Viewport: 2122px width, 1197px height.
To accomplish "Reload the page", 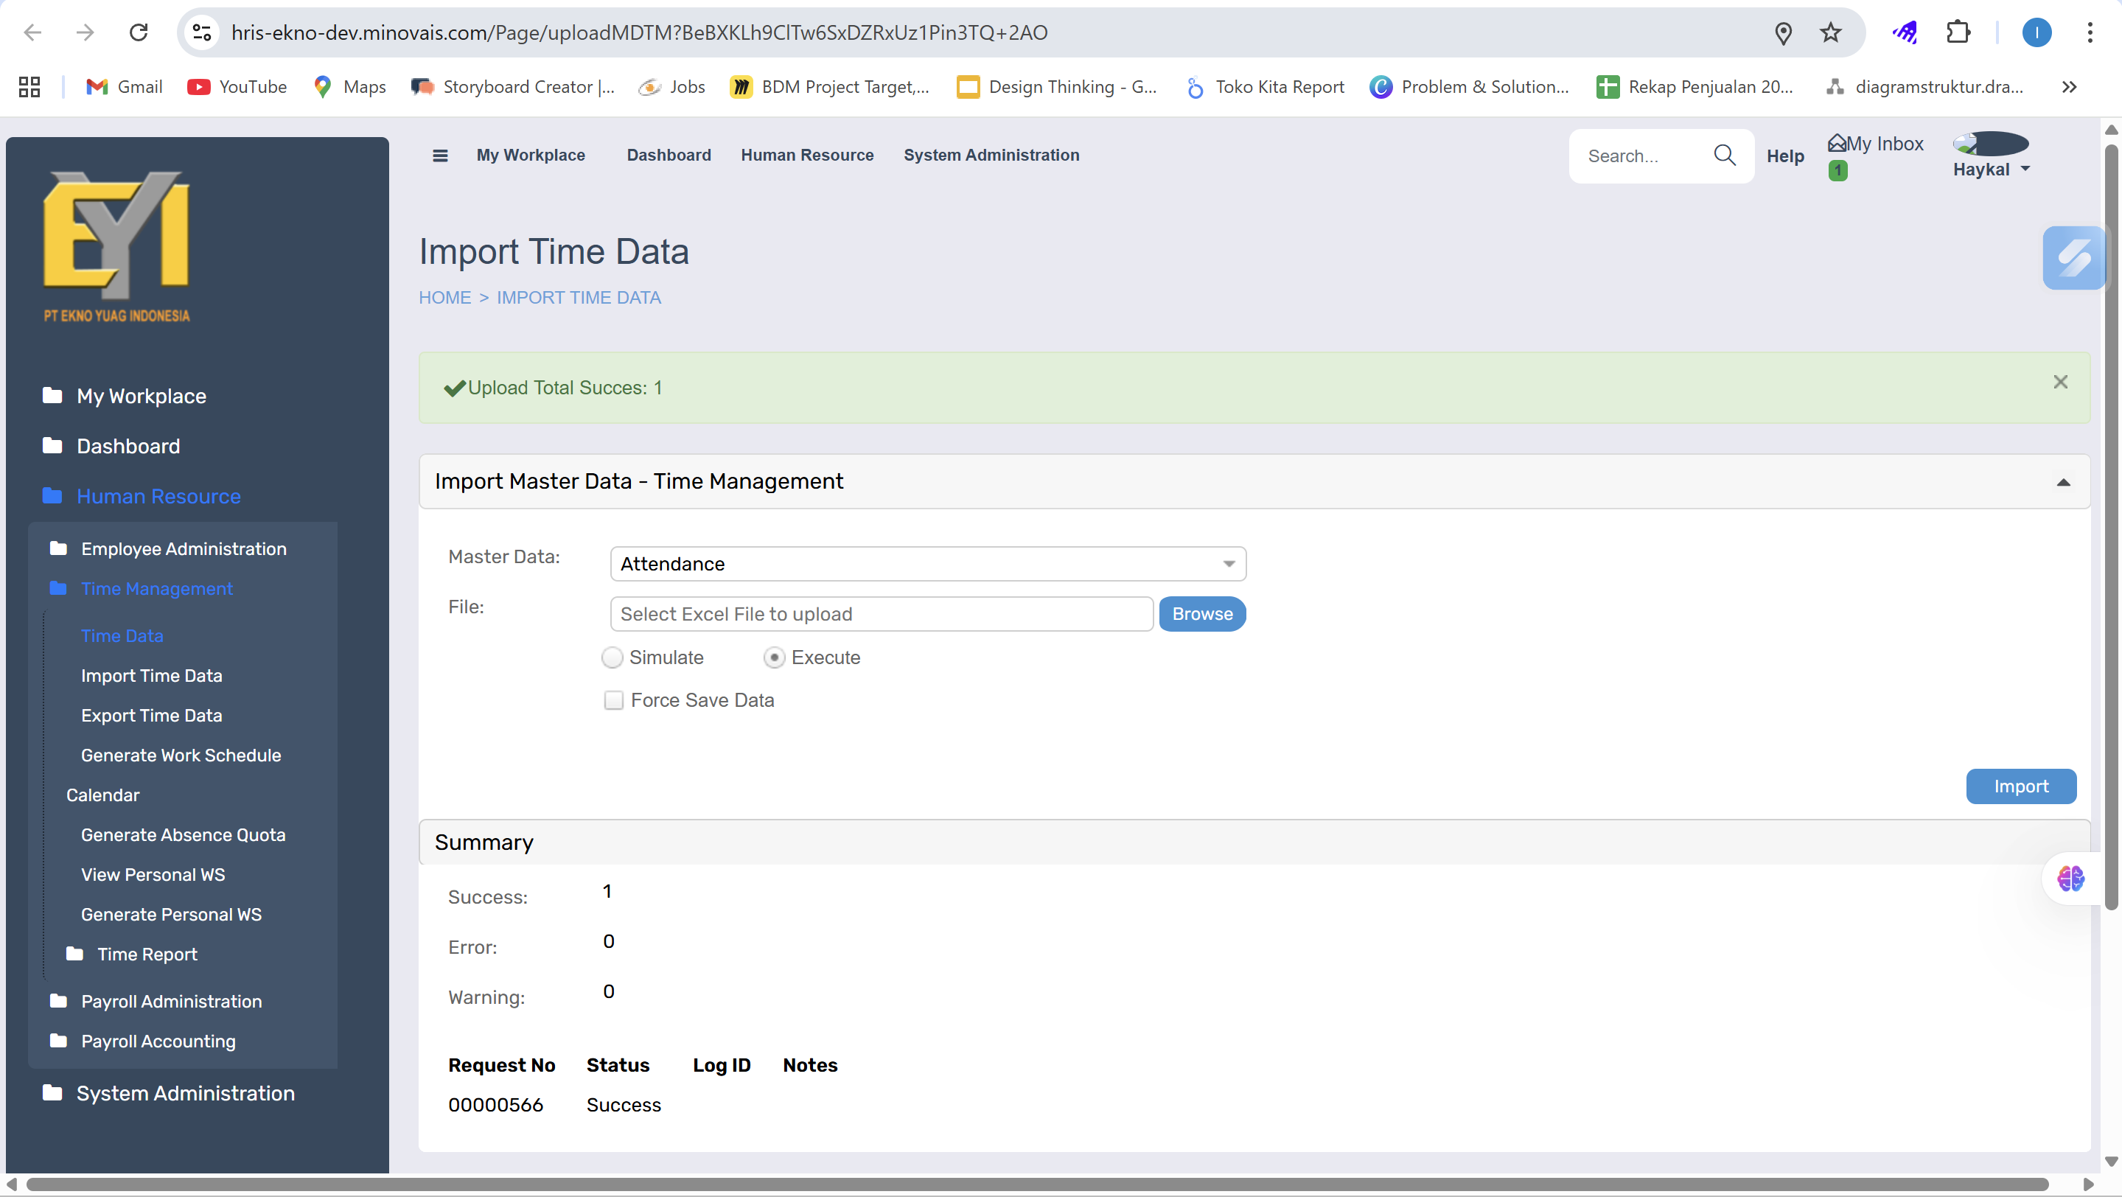I will pyautogui.click(x=139, y=33).
